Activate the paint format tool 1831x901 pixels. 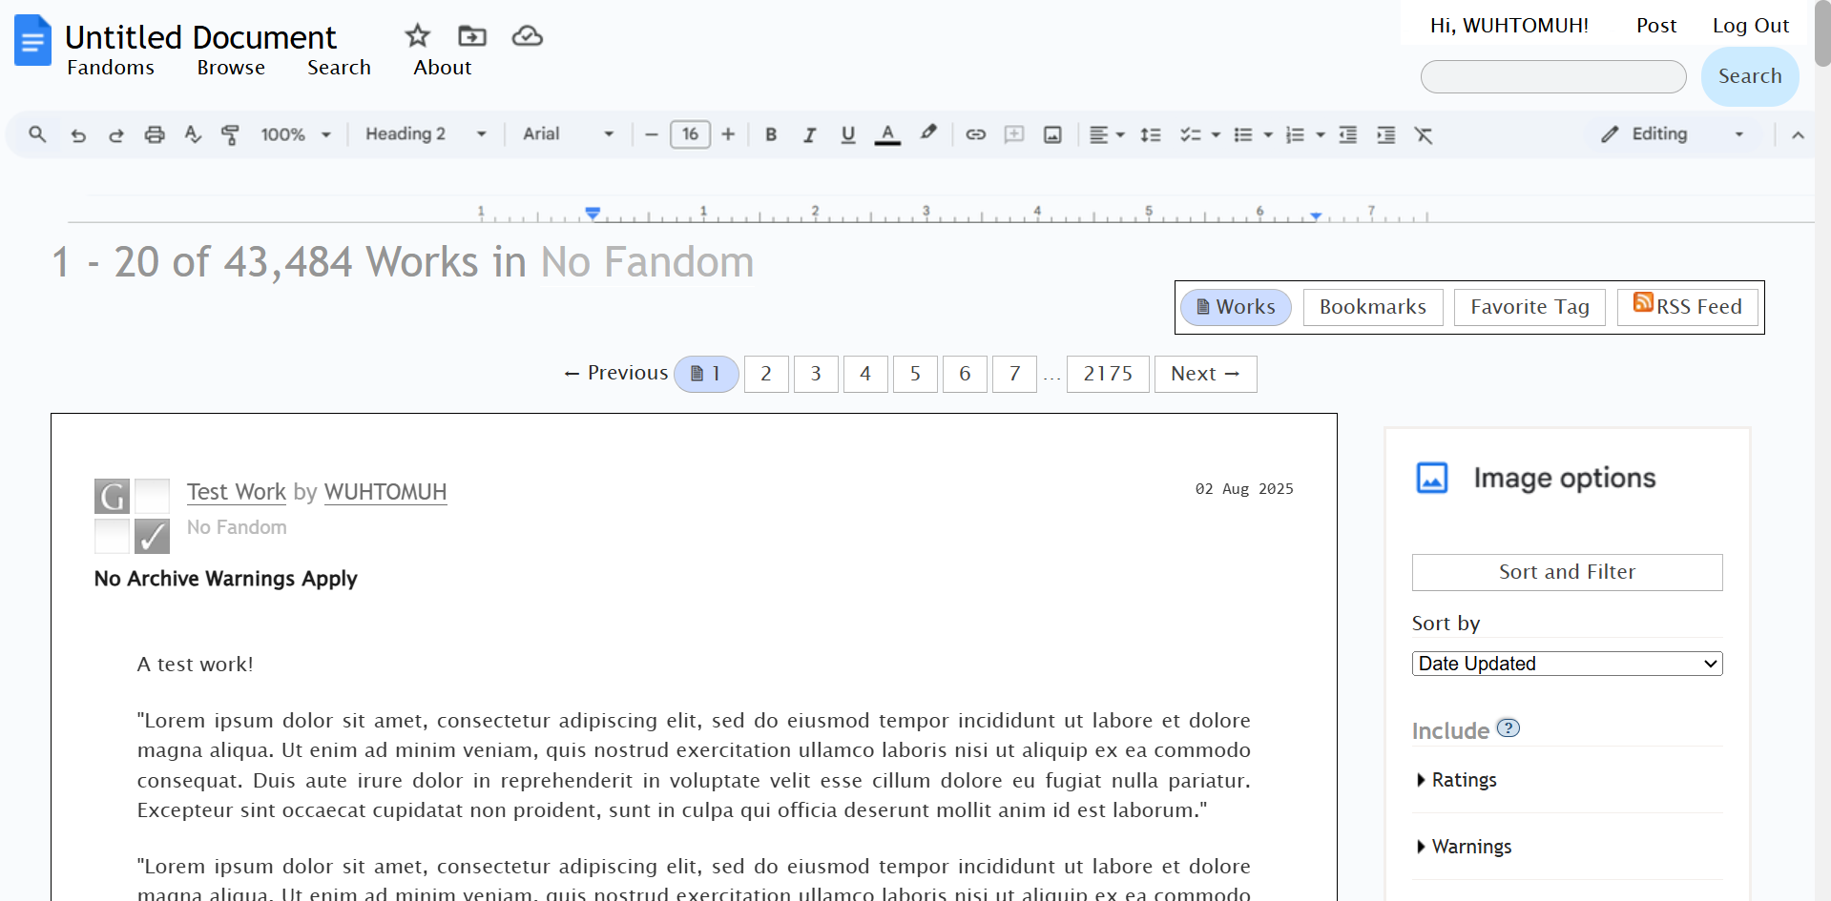[230, 134]
